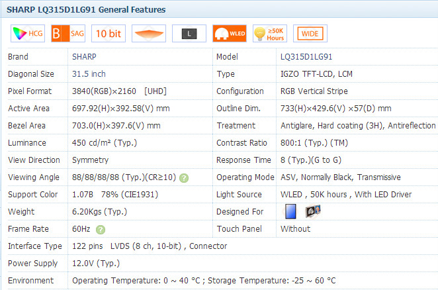The width and height of the screenshot is (438, 290).
Task: Click the landscape L orientation icon
Action: click(189, 34)
